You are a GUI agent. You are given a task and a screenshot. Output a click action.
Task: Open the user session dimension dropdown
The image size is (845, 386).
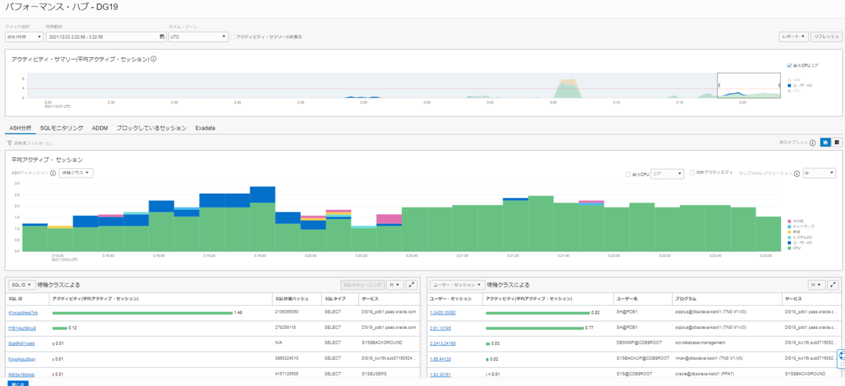point(458,285)
